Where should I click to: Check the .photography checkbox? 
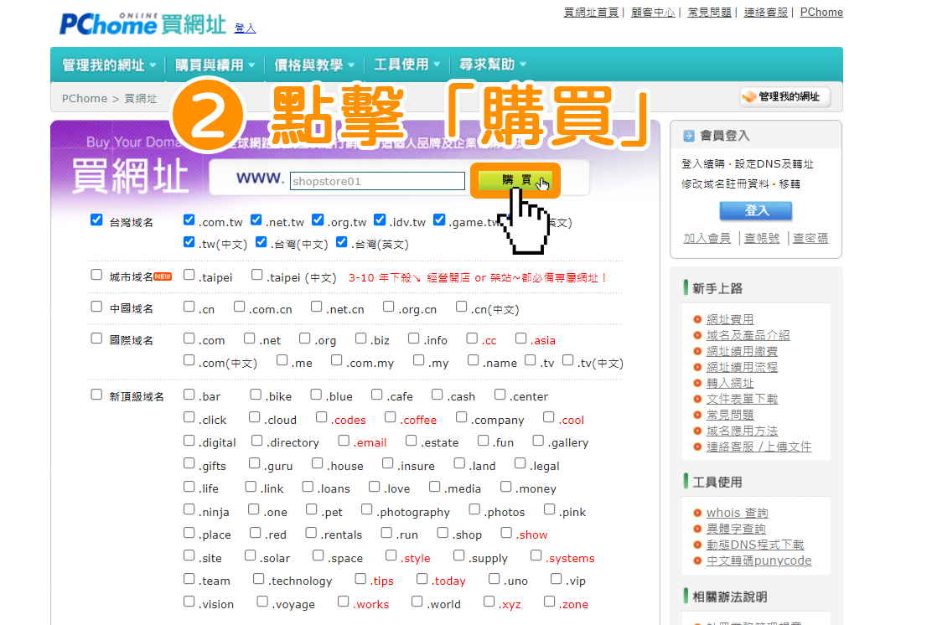pyautogui.click(x=367, y=509)
